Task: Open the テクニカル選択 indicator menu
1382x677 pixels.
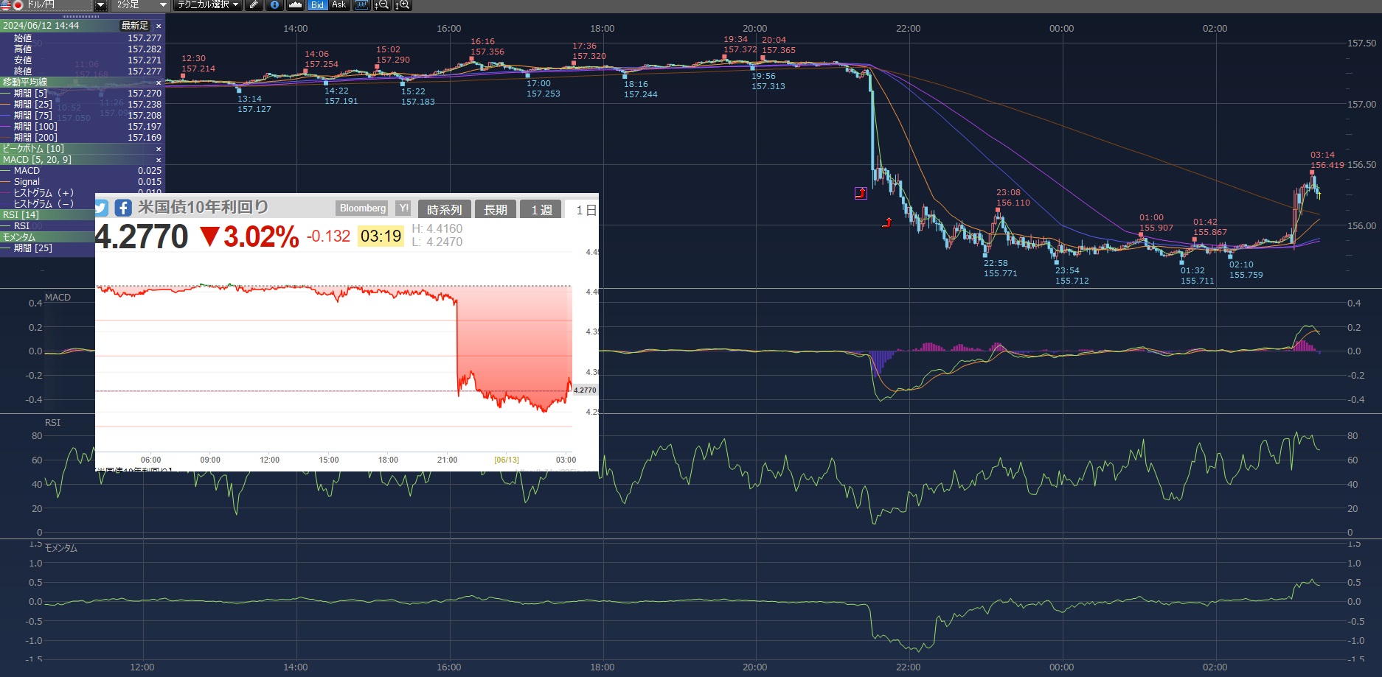Action: (208, 5)
